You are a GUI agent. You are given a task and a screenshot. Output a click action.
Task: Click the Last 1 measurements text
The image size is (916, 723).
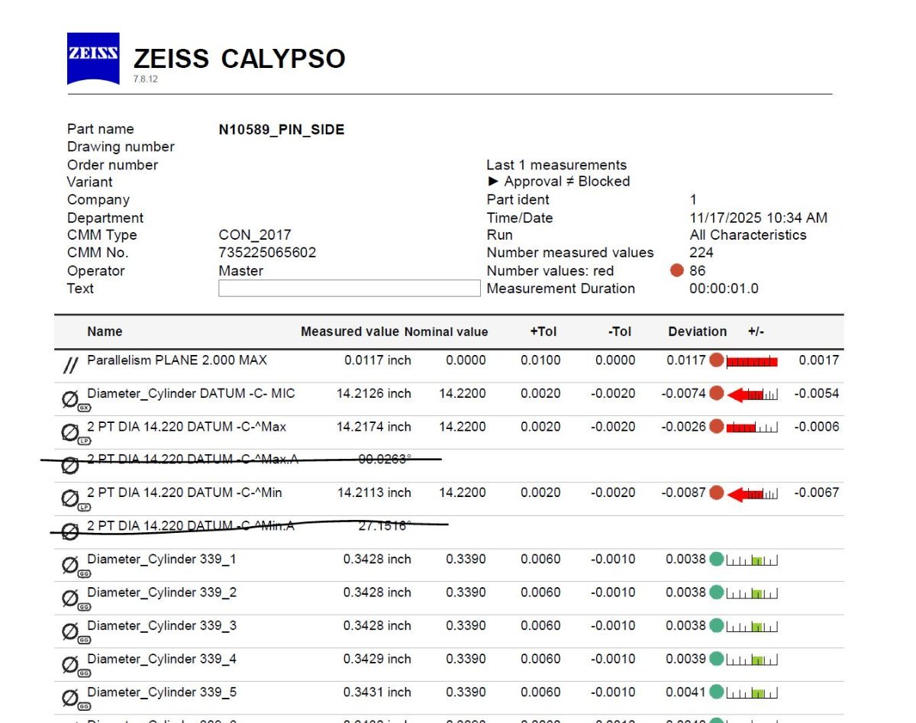coord(556,165)
